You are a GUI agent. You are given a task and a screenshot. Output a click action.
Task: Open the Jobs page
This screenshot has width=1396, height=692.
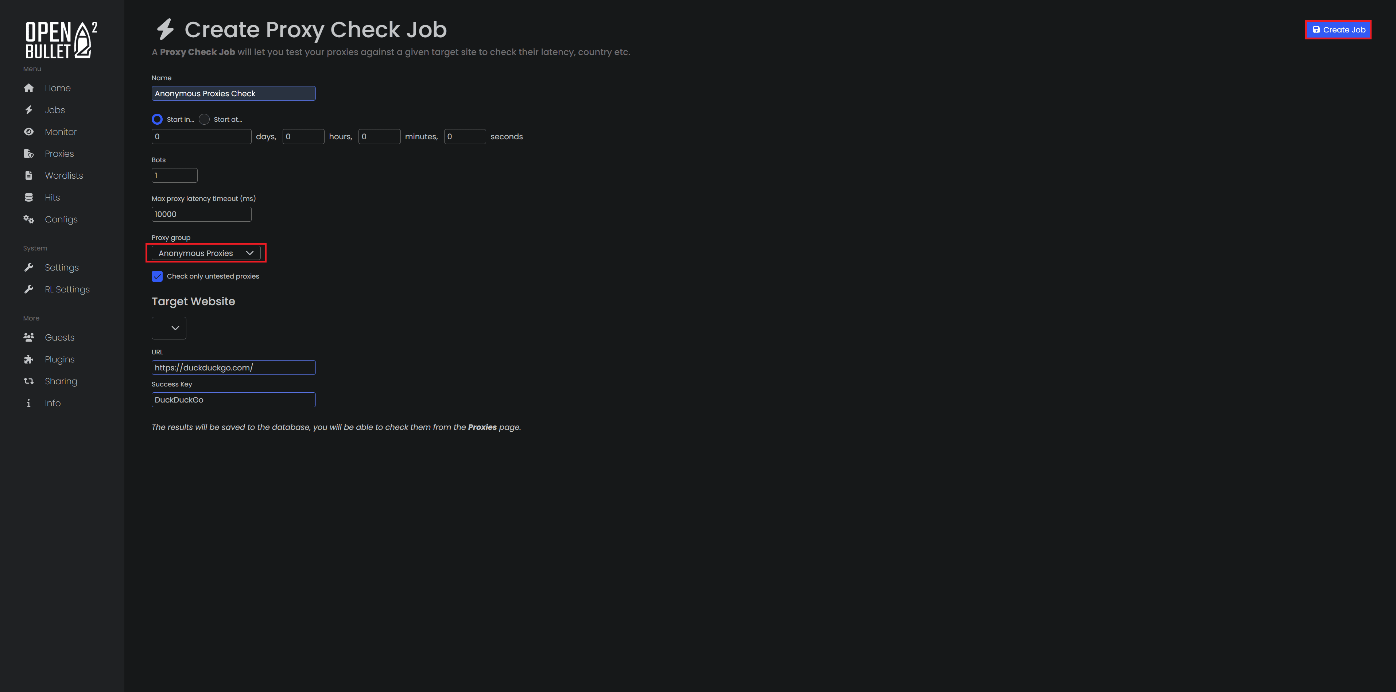pyautogui.click(x=54, y=110)
